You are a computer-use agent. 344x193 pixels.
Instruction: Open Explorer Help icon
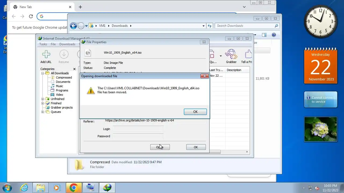pos(274,35)
